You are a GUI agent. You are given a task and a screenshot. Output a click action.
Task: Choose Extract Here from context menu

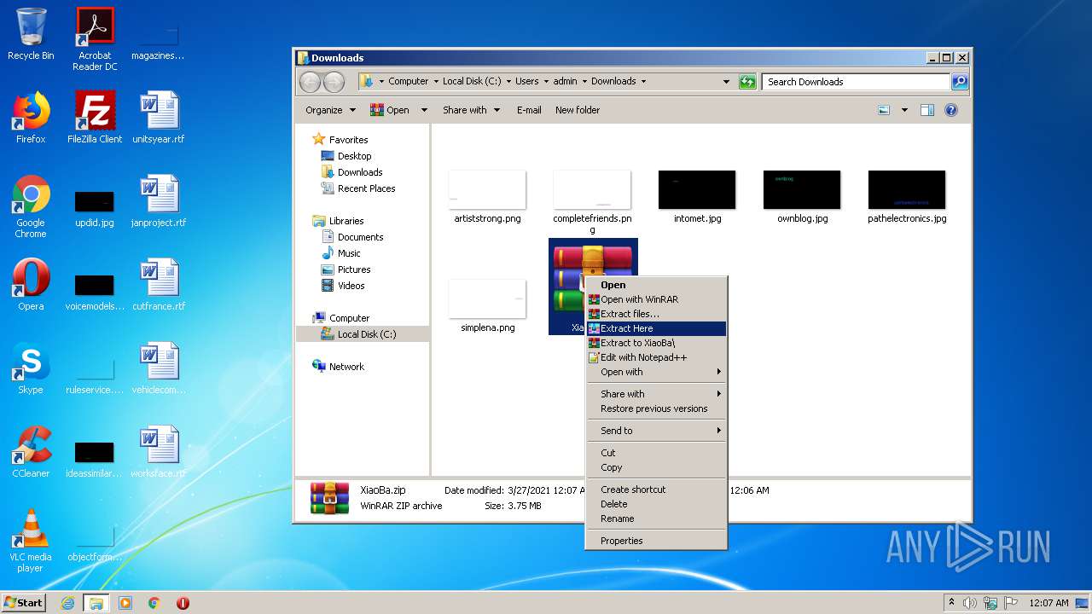click(656, 328)
